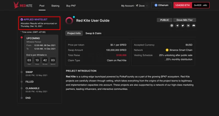Click the countdown hours box 13
Screen dimensions: 219x116
tap(37, 60)
